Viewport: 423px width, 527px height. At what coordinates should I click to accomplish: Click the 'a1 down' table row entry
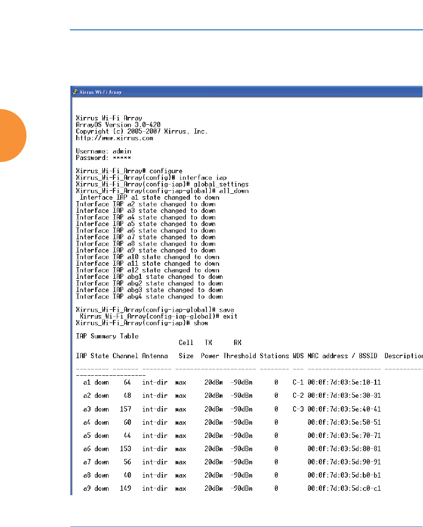point(96,383)
